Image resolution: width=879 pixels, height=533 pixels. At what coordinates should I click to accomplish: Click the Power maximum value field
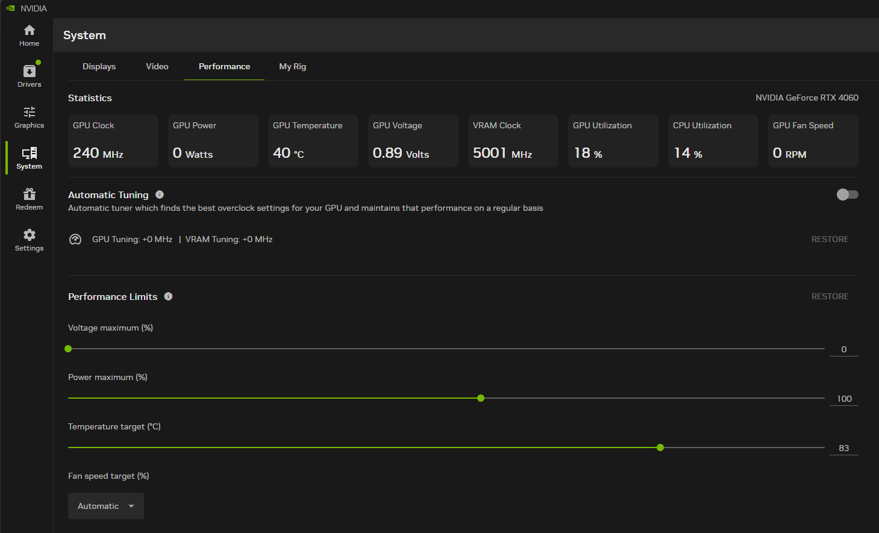tap(844, 399)
